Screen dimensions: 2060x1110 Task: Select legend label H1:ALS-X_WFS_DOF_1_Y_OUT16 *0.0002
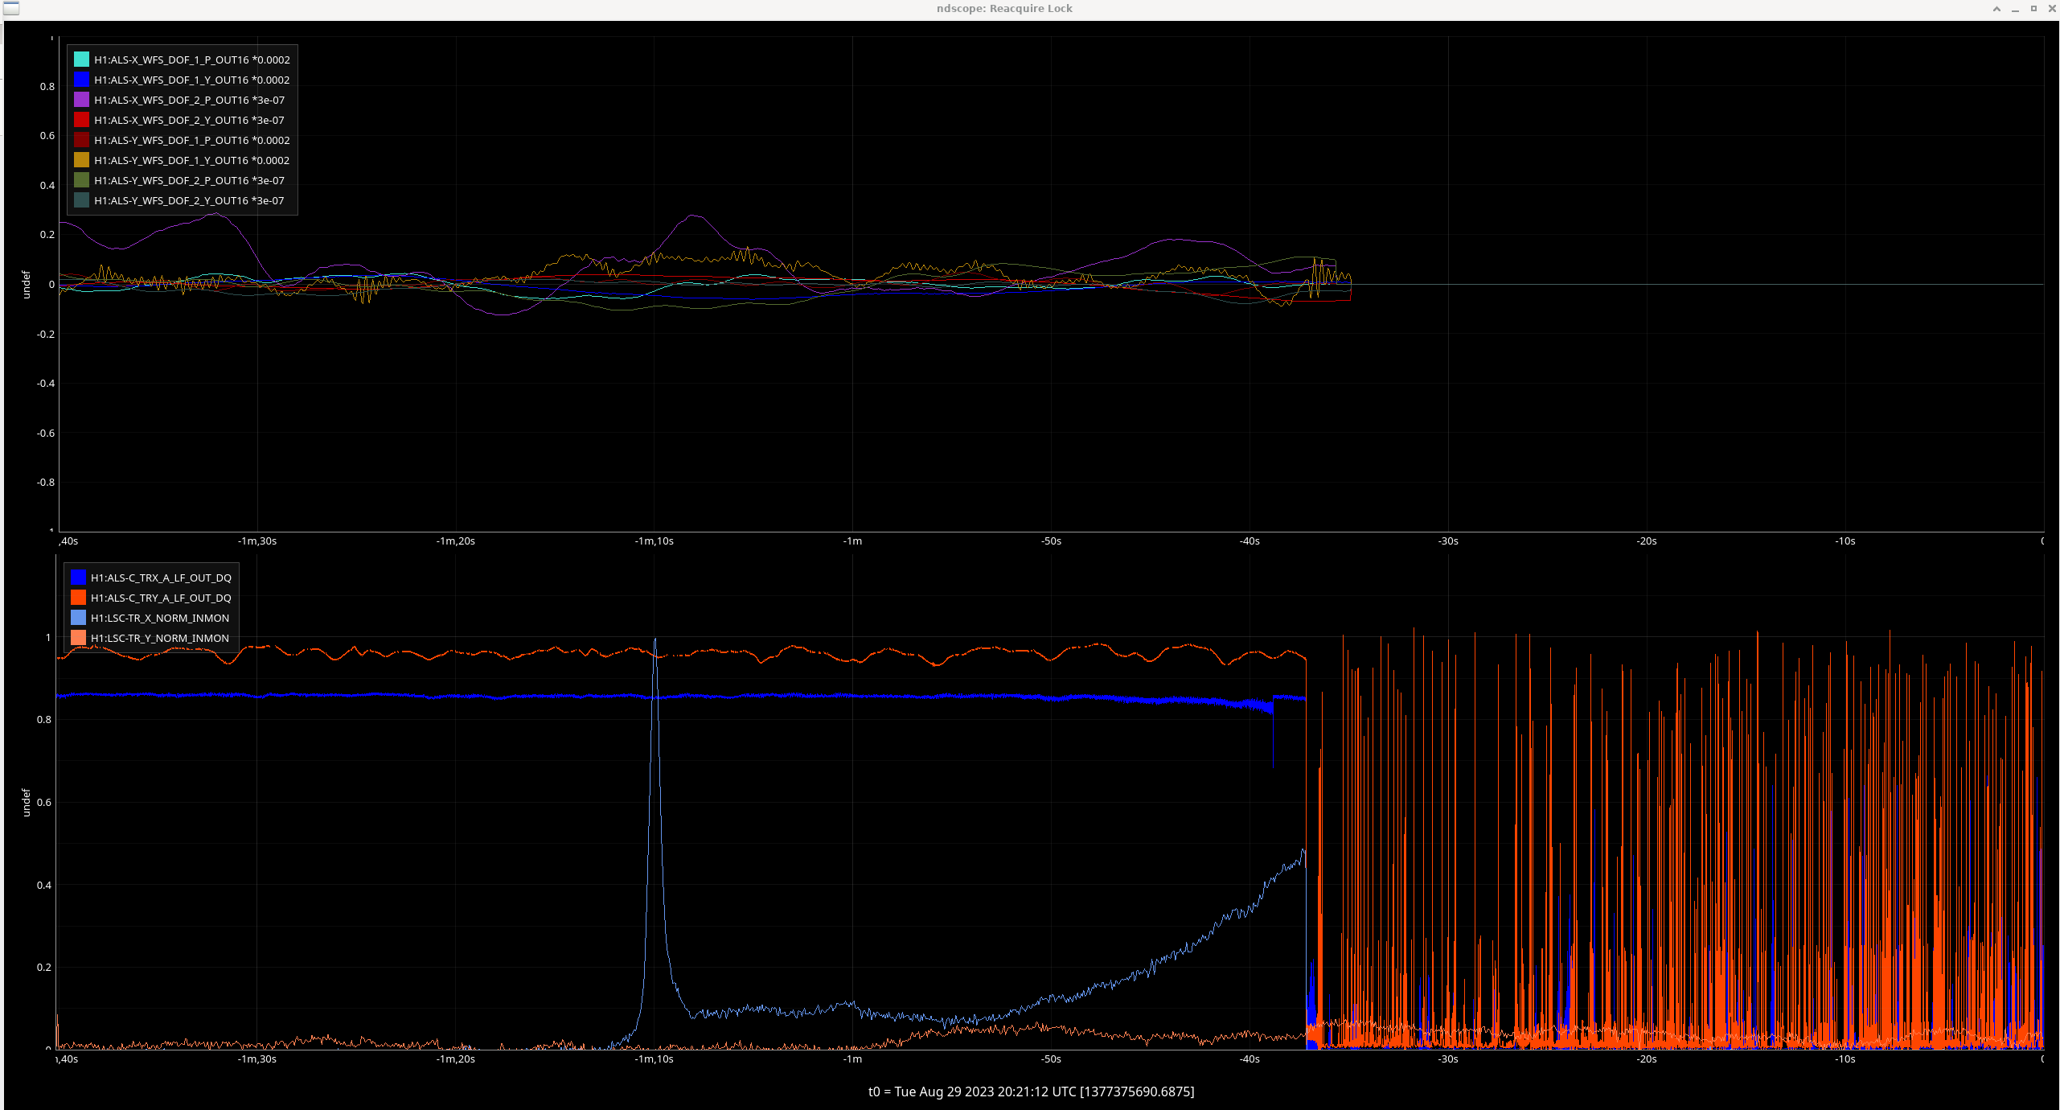[x=192, y=80]
